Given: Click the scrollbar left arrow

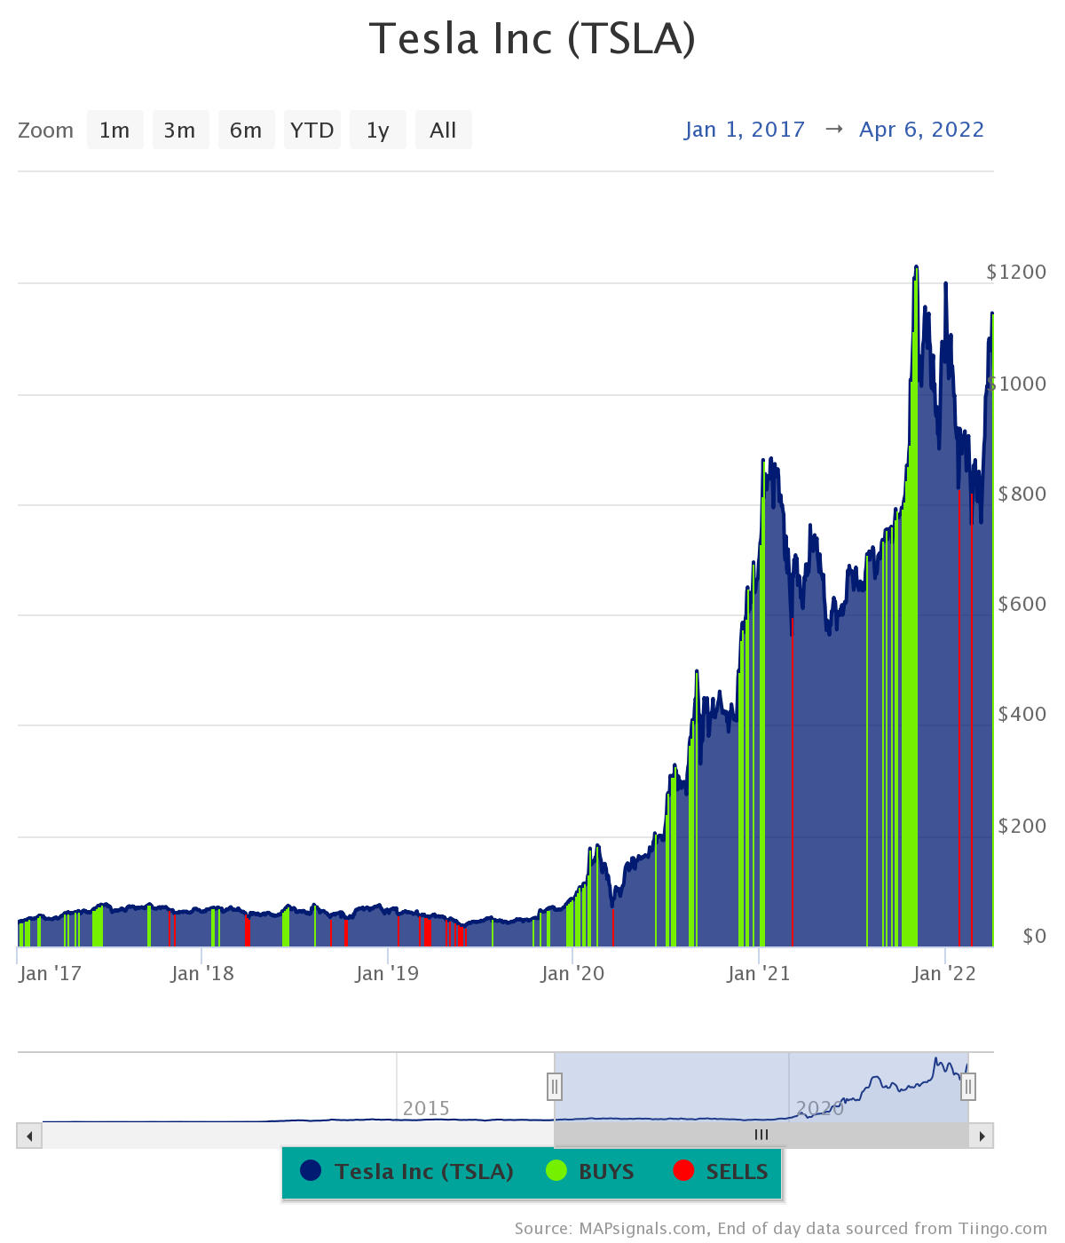Looking at the screenshot, I should (29, 1136).
